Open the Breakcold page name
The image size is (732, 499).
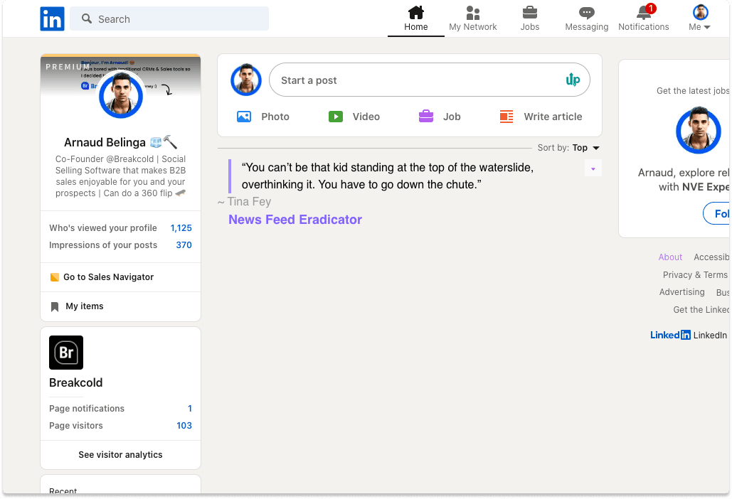click(x=75, y=383)
